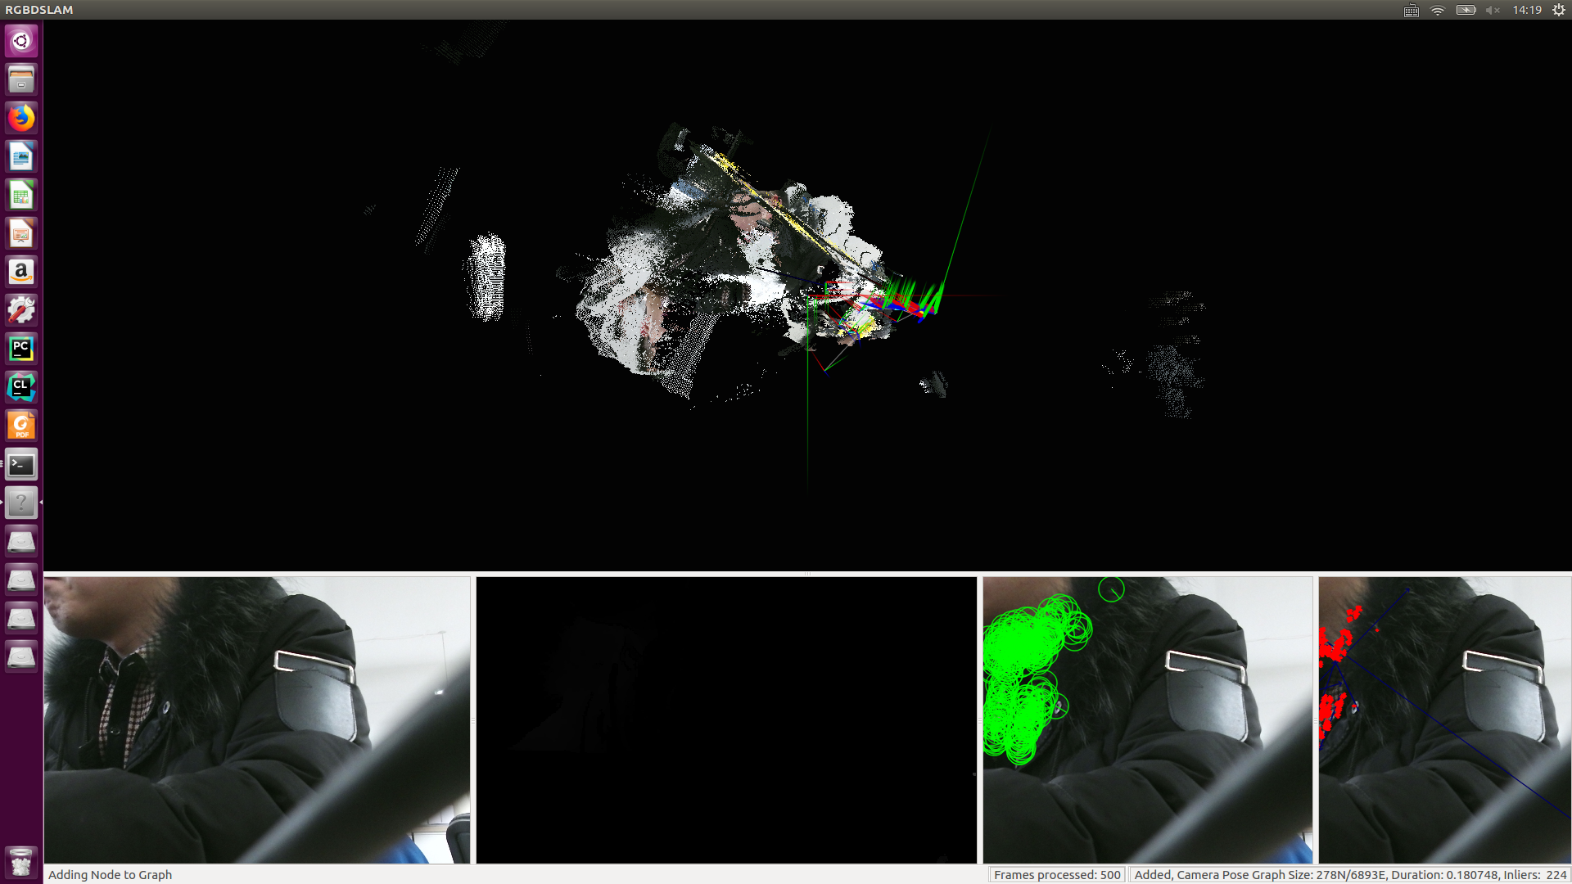The height and width of the screenshot is (884, 1572).
Task: Open System Settings wrench-gear icon
Action: [x=21, y=310]
